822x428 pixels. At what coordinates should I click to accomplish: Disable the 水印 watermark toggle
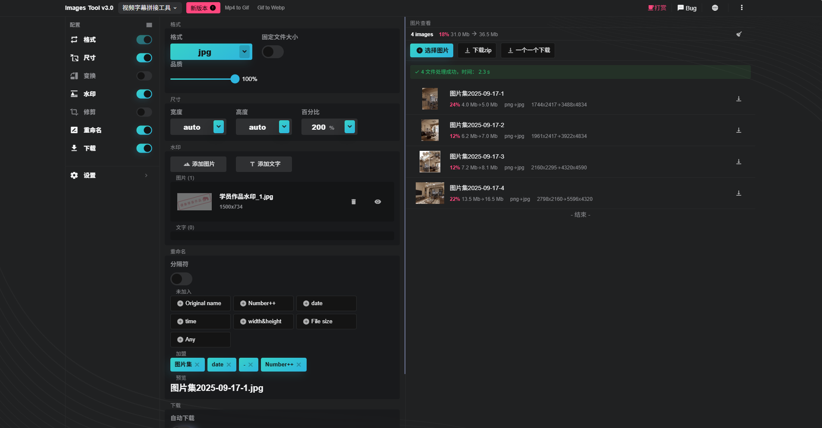coord(144,94)
